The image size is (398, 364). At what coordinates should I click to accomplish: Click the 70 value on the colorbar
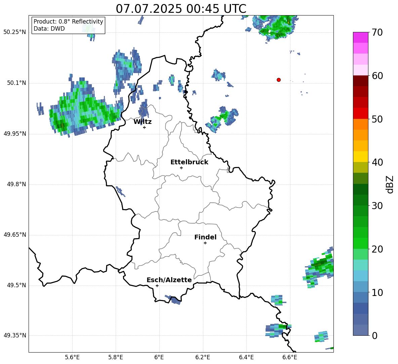(377, 32)
